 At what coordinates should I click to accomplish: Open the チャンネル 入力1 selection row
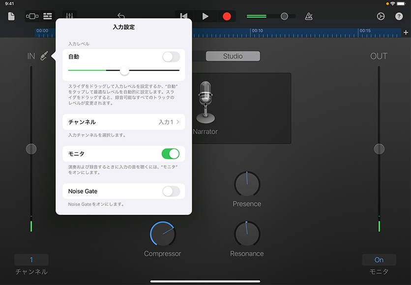click(124, 122)
